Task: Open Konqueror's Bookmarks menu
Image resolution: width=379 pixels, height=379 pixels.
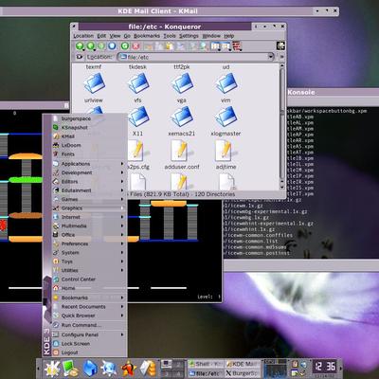Action: (147, 36)
